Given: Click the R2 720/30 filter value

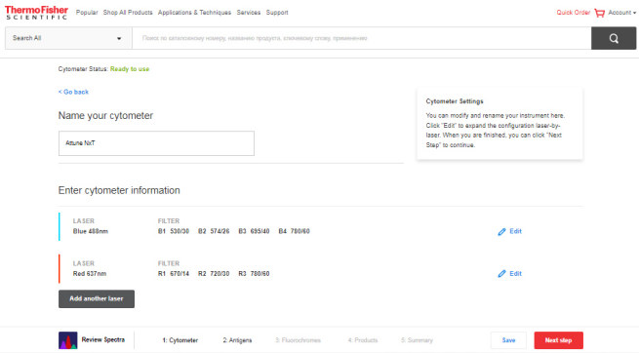Looking at the screenshot, I should tap(214, 274).
